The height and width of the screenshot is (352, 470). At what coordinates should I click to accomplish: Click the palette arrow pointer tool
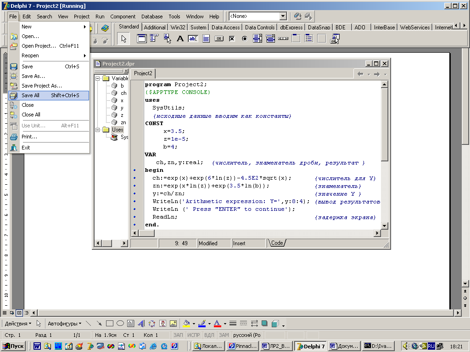click(x=123, y=38)
